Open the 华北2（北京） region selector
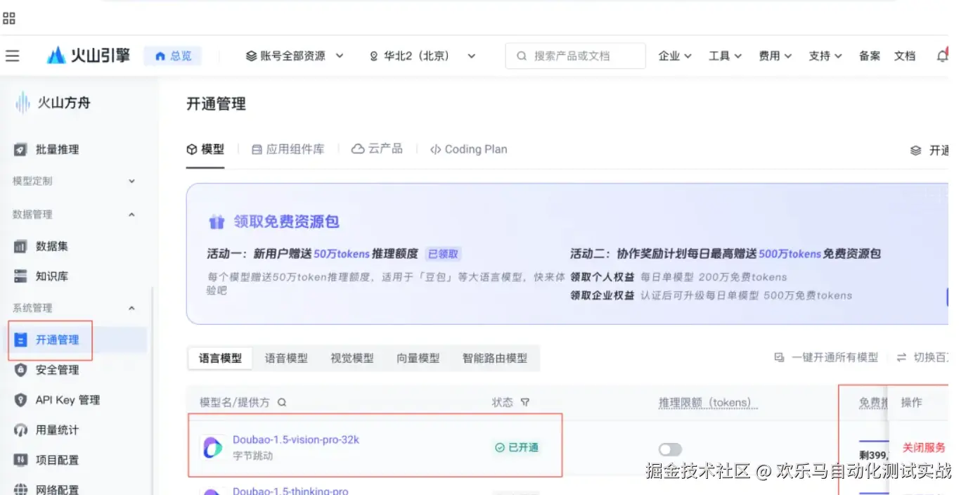966x495 pixels. (423, 56)
